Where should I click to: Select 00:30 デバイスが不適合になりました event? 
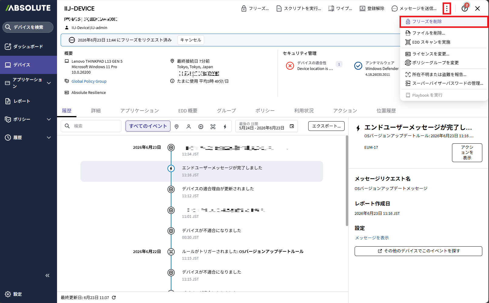tap(202, 234)
